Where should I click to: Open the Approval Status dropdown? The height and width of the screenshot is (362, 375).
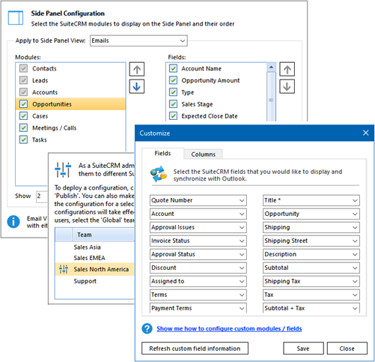click(x=198, y=254)
